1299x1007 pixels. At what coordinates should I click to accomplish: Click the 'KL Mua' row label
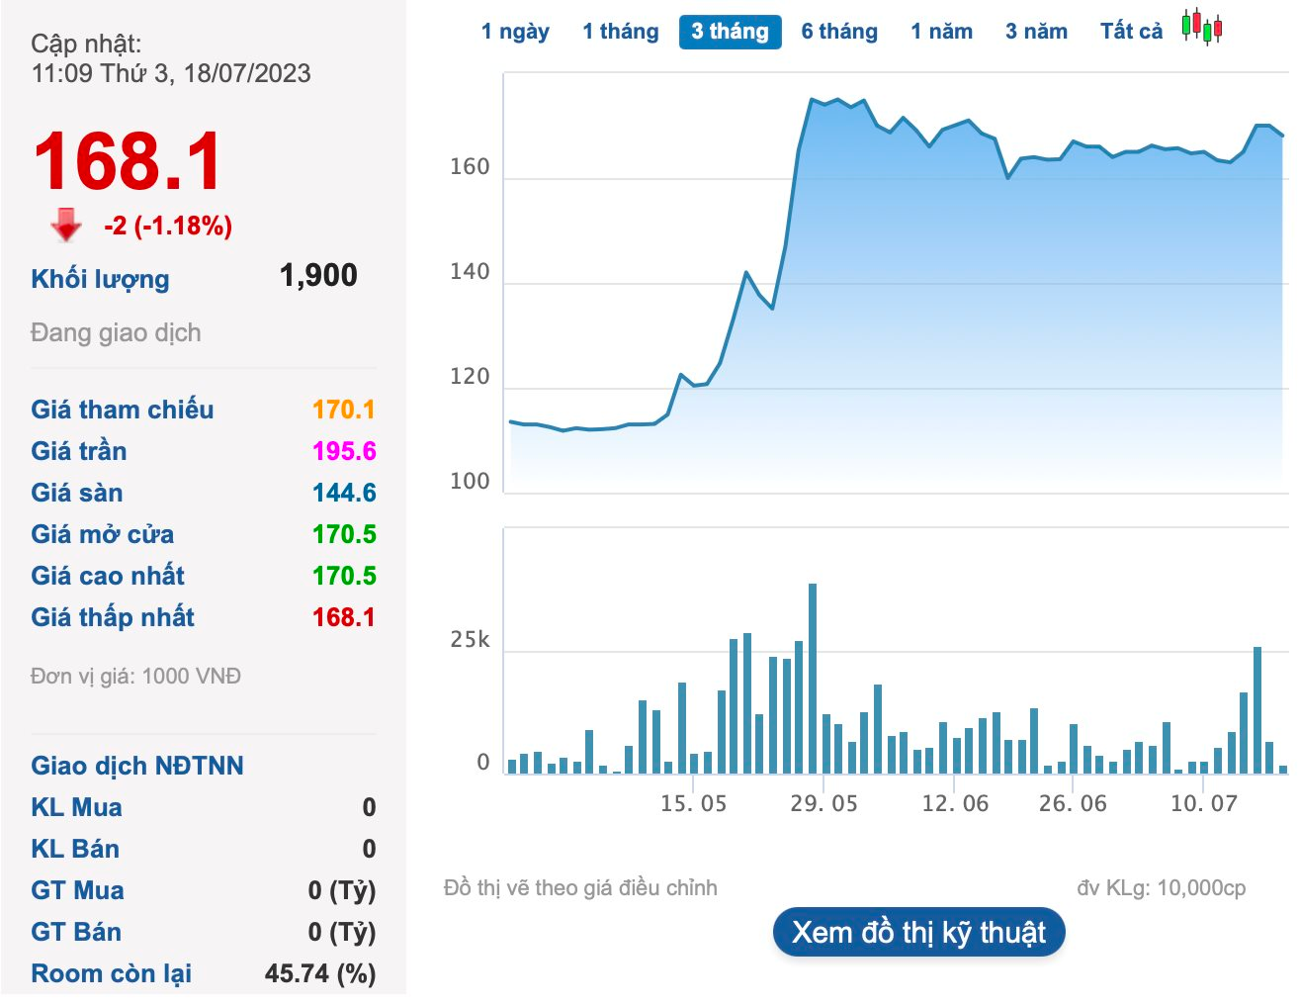point(76,807)
